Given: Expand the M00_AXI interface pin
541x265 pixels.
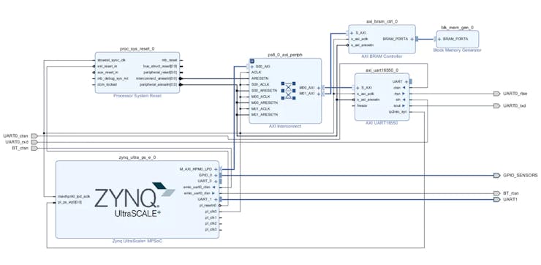Looking at the screenshot, I should tap(318, 88).
